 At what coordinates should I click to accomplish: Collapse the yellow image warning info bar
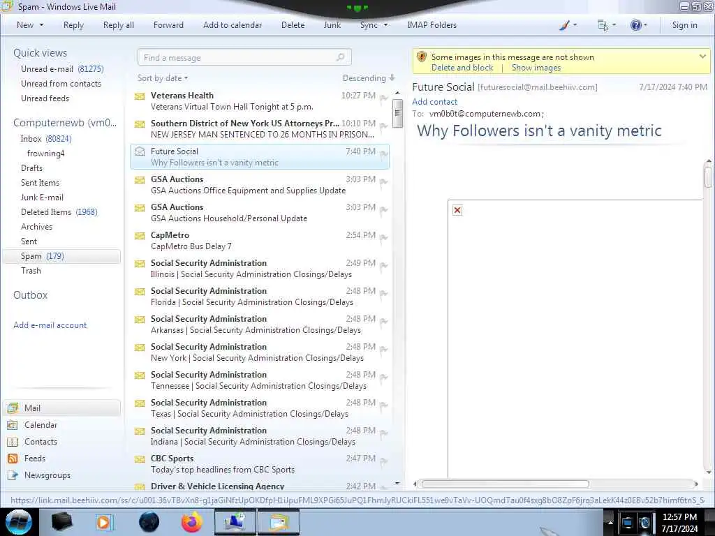click(702, 57)
